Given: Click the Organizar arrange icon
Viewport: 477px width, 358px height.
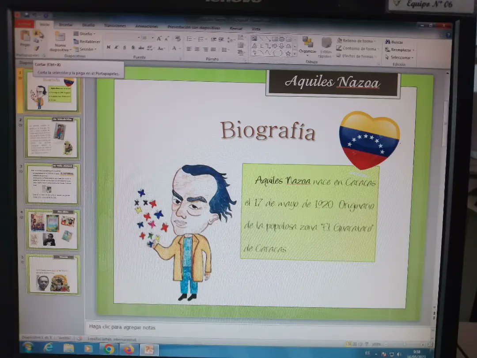Looking at the screenshot, I should (307, 45).
